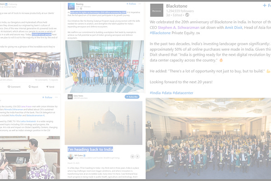The height and width of the screenshot is (181, 271).
Task: Open the '10 comments · 5 reposts' count
Action: [47, 80]
